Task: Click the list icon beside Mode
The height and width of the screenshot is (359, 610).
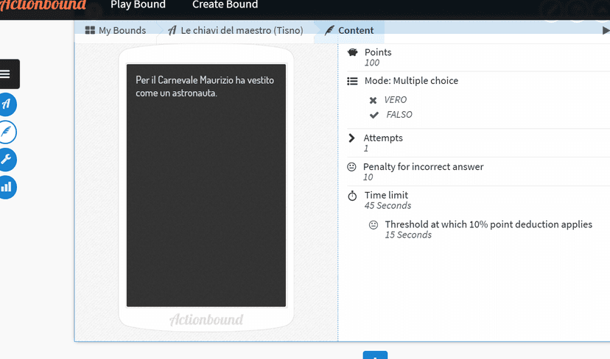Action: click(352, 81)
